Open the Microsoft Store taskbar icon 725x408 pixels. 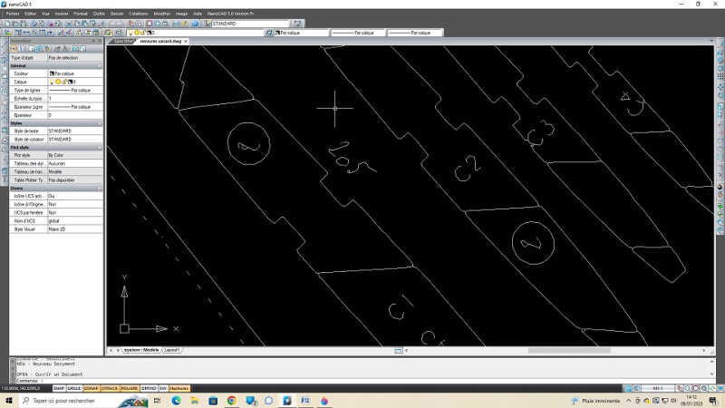[x=213, y=401]
